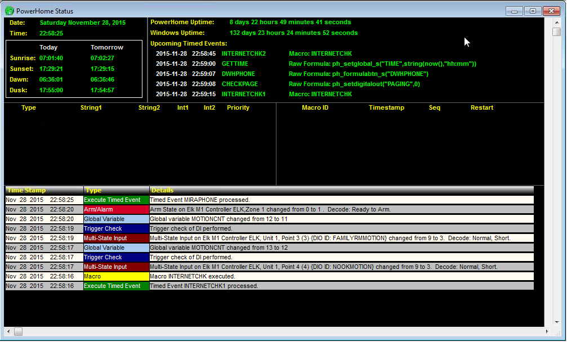The width and height of the screenshot is (567, 342).
Task: Click the current time 22:58:25 at top
Action: tap(51, 33)
